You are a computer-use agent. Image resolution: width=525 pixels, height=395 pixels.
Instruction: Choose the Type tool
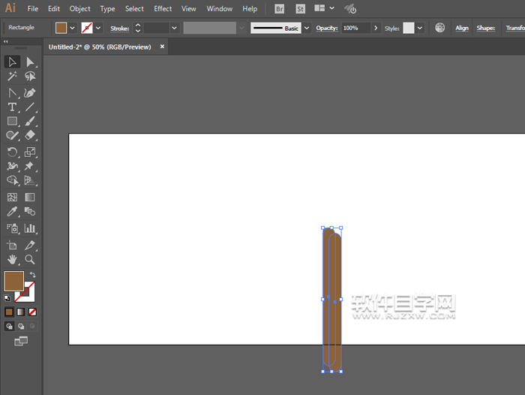point(13,107)
